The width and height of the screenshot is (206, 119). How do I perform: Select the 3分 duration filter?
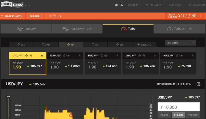[x=95, y=45]
